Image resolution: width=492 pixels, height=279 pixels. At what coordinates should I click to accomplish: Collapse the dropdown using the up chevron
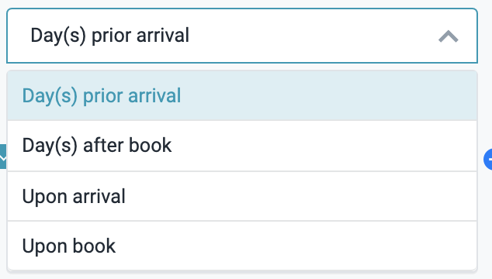coord(448,36)
